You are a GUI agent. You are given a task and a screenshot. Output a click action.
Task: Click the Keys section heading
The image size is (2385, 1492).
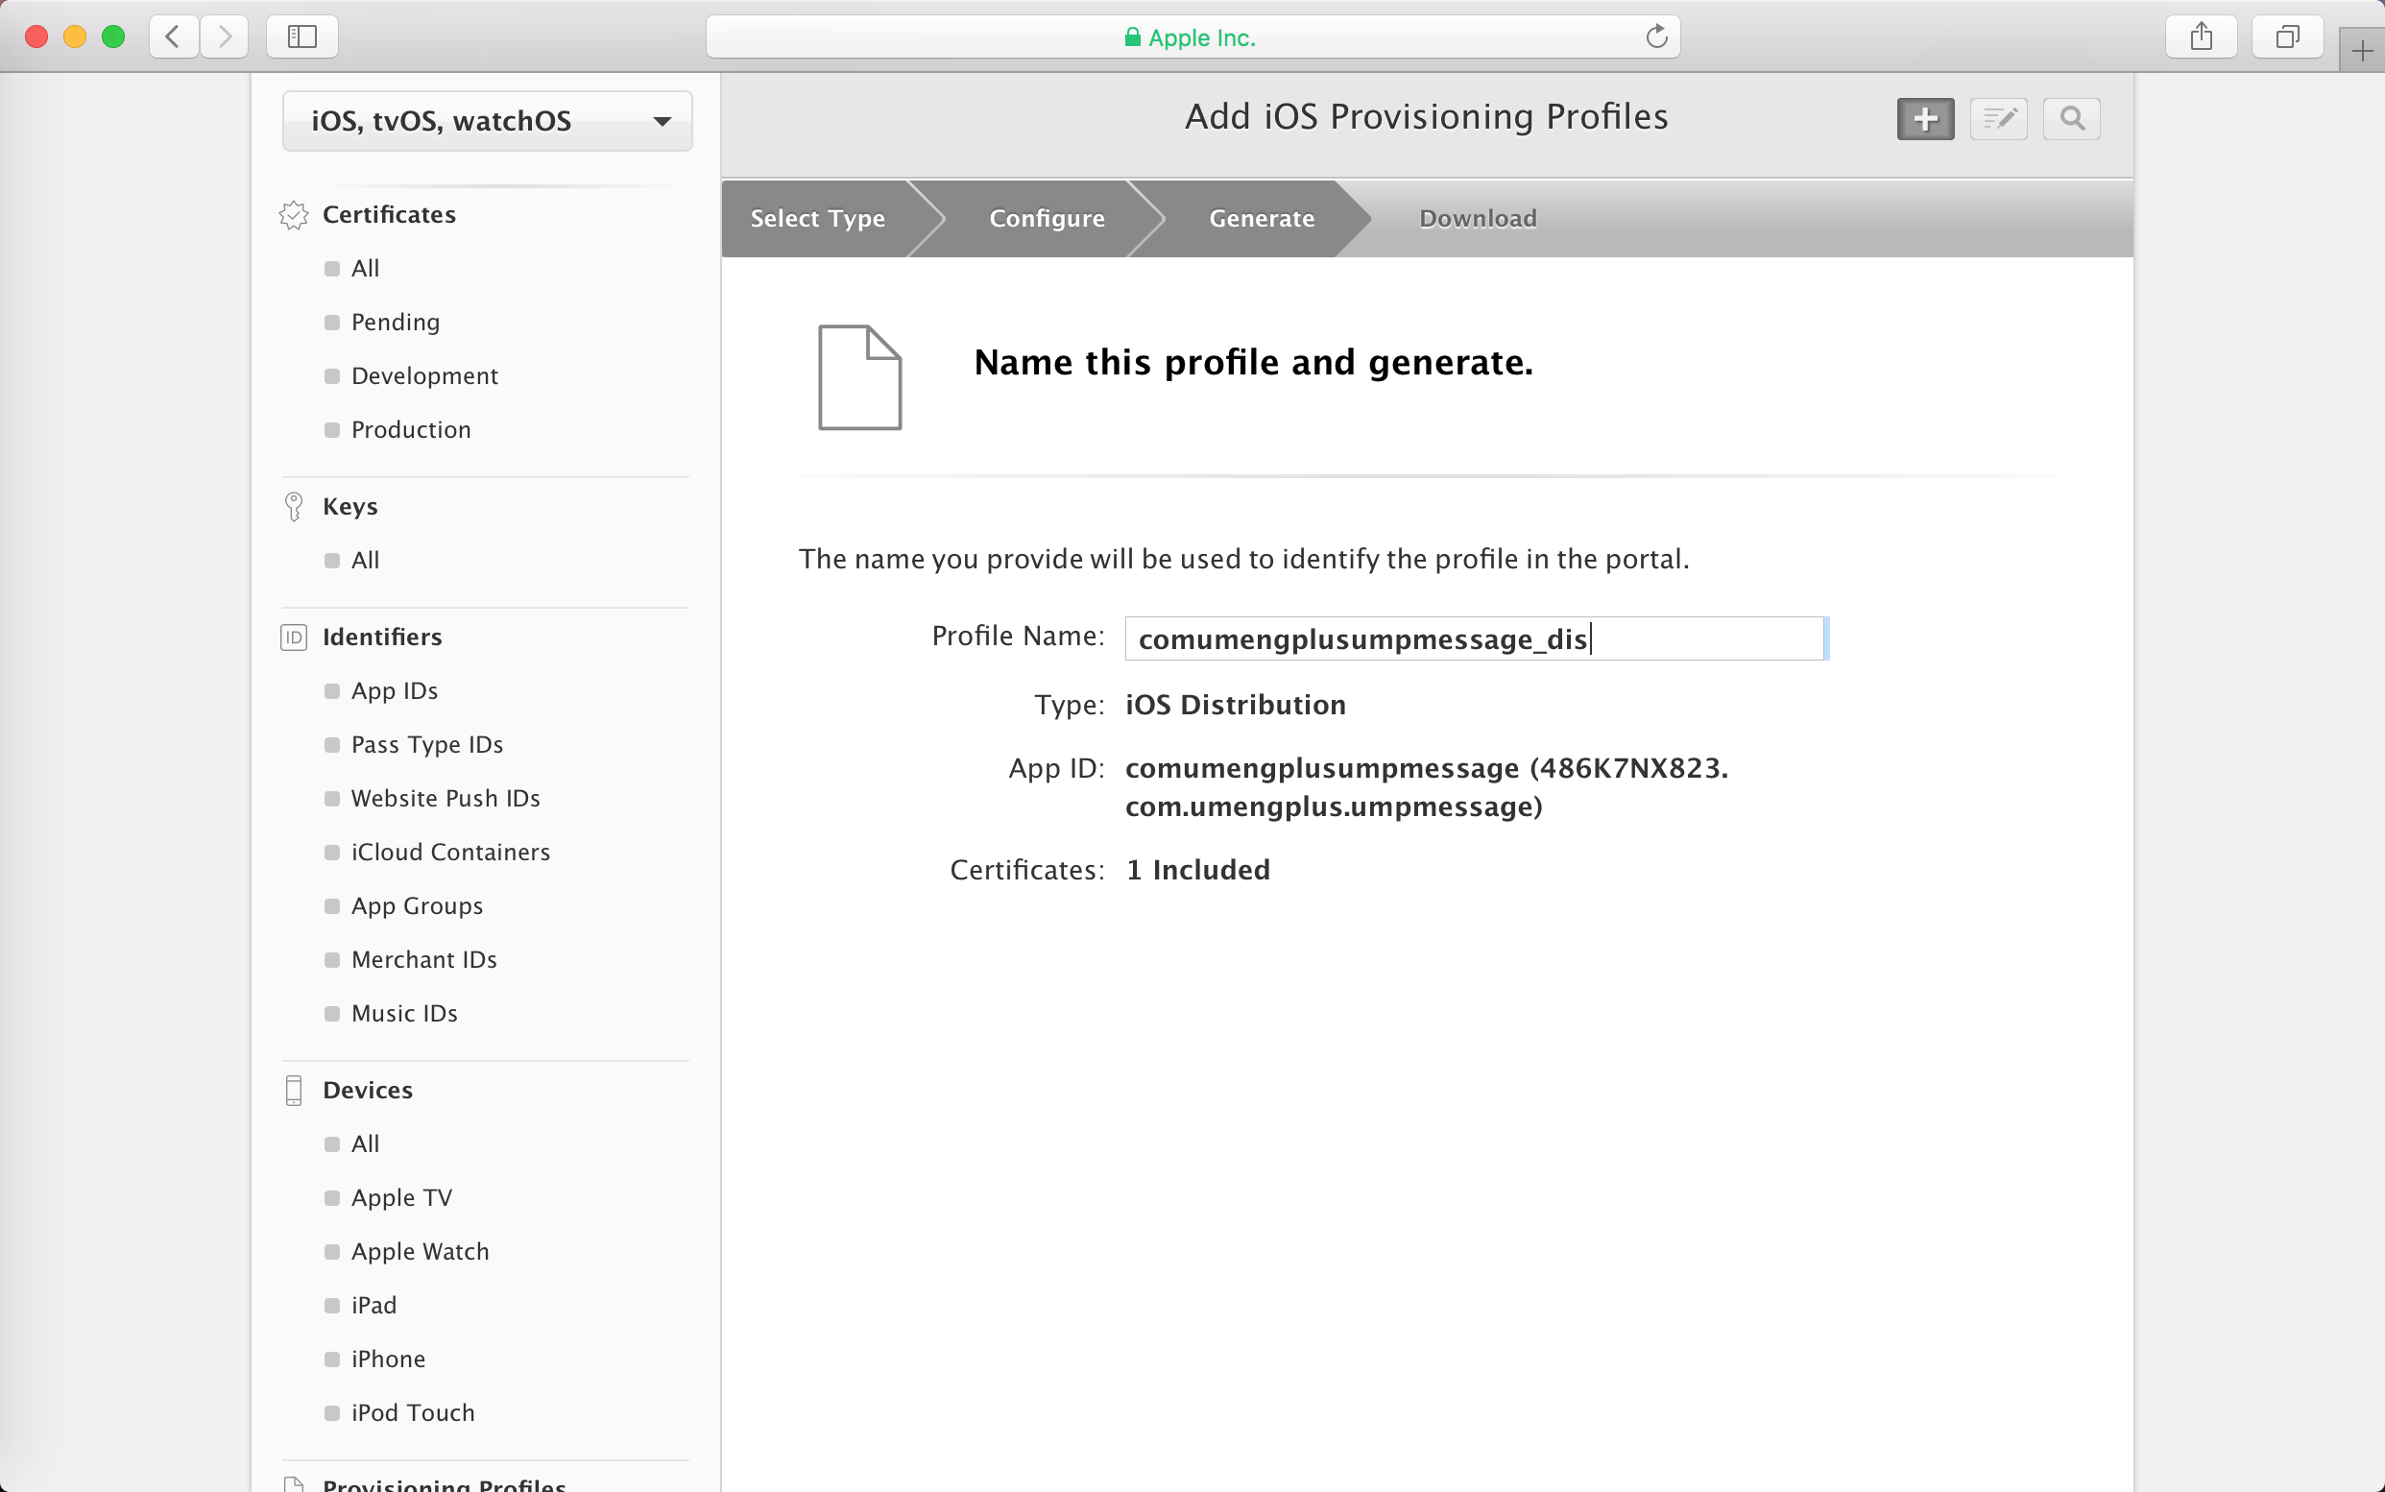pyautogui.click(x=350, y=507)
